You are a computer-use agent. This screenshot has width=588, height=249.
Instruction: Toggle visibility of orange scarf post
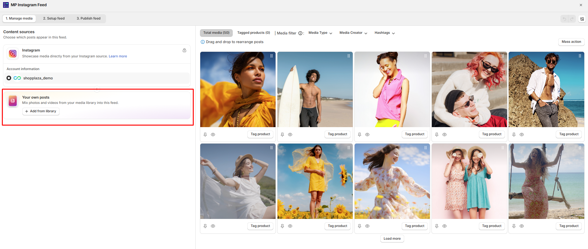[x=213, y=135]
